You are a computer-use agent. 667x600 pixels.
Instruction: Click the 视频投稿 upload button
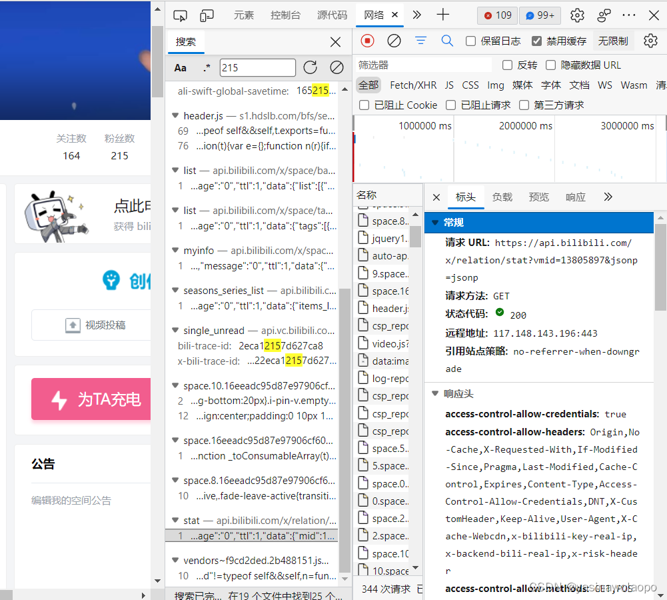[91, 325]
